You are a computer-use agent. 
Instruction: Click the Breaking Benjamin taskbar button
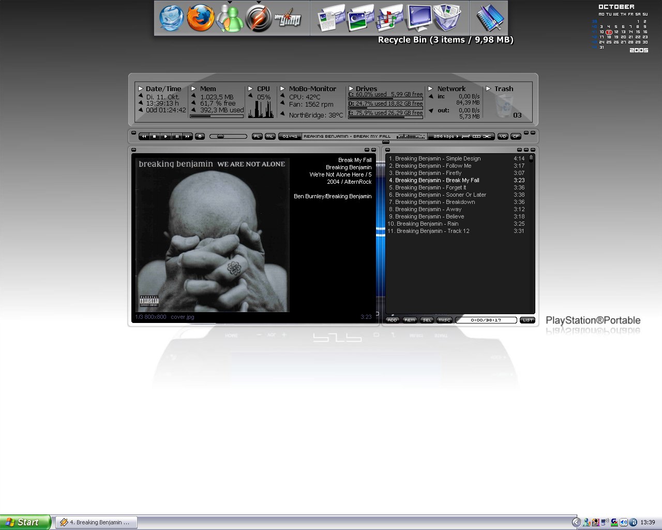(96, 522)
